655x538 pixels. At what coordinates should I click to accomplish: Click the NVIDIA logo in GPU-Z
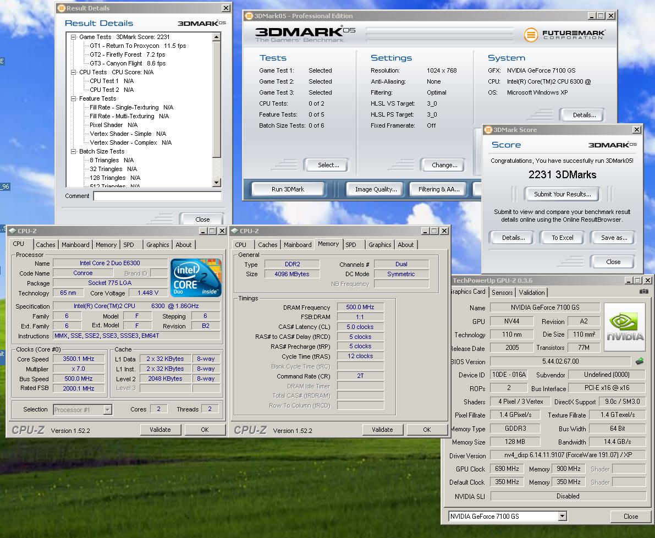(625, 327)
